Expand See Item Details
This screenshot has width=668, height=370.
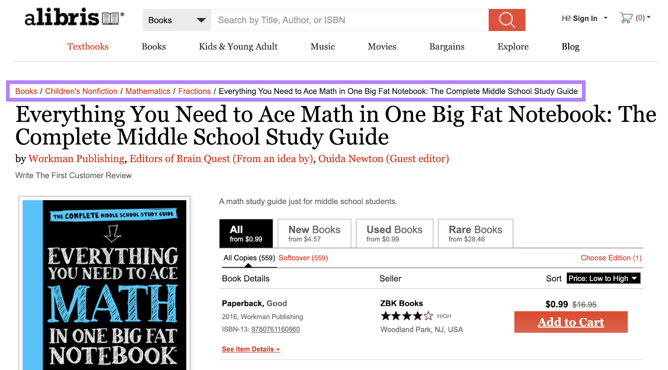(x=251, y=349)
